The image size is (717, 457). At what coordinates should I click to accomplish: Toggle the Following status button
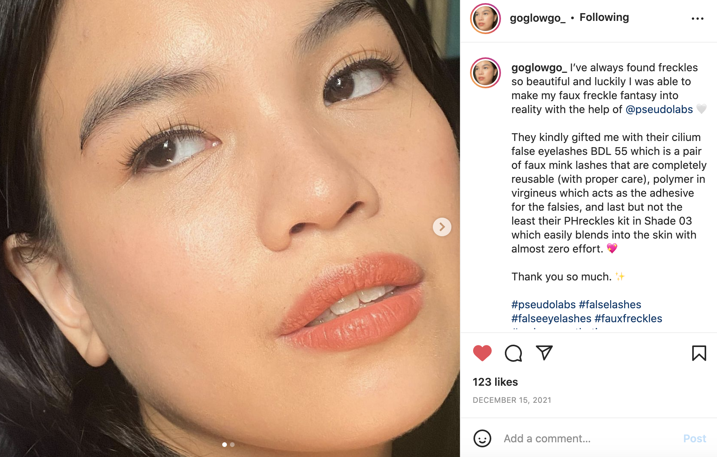click(x=604, y=17)
